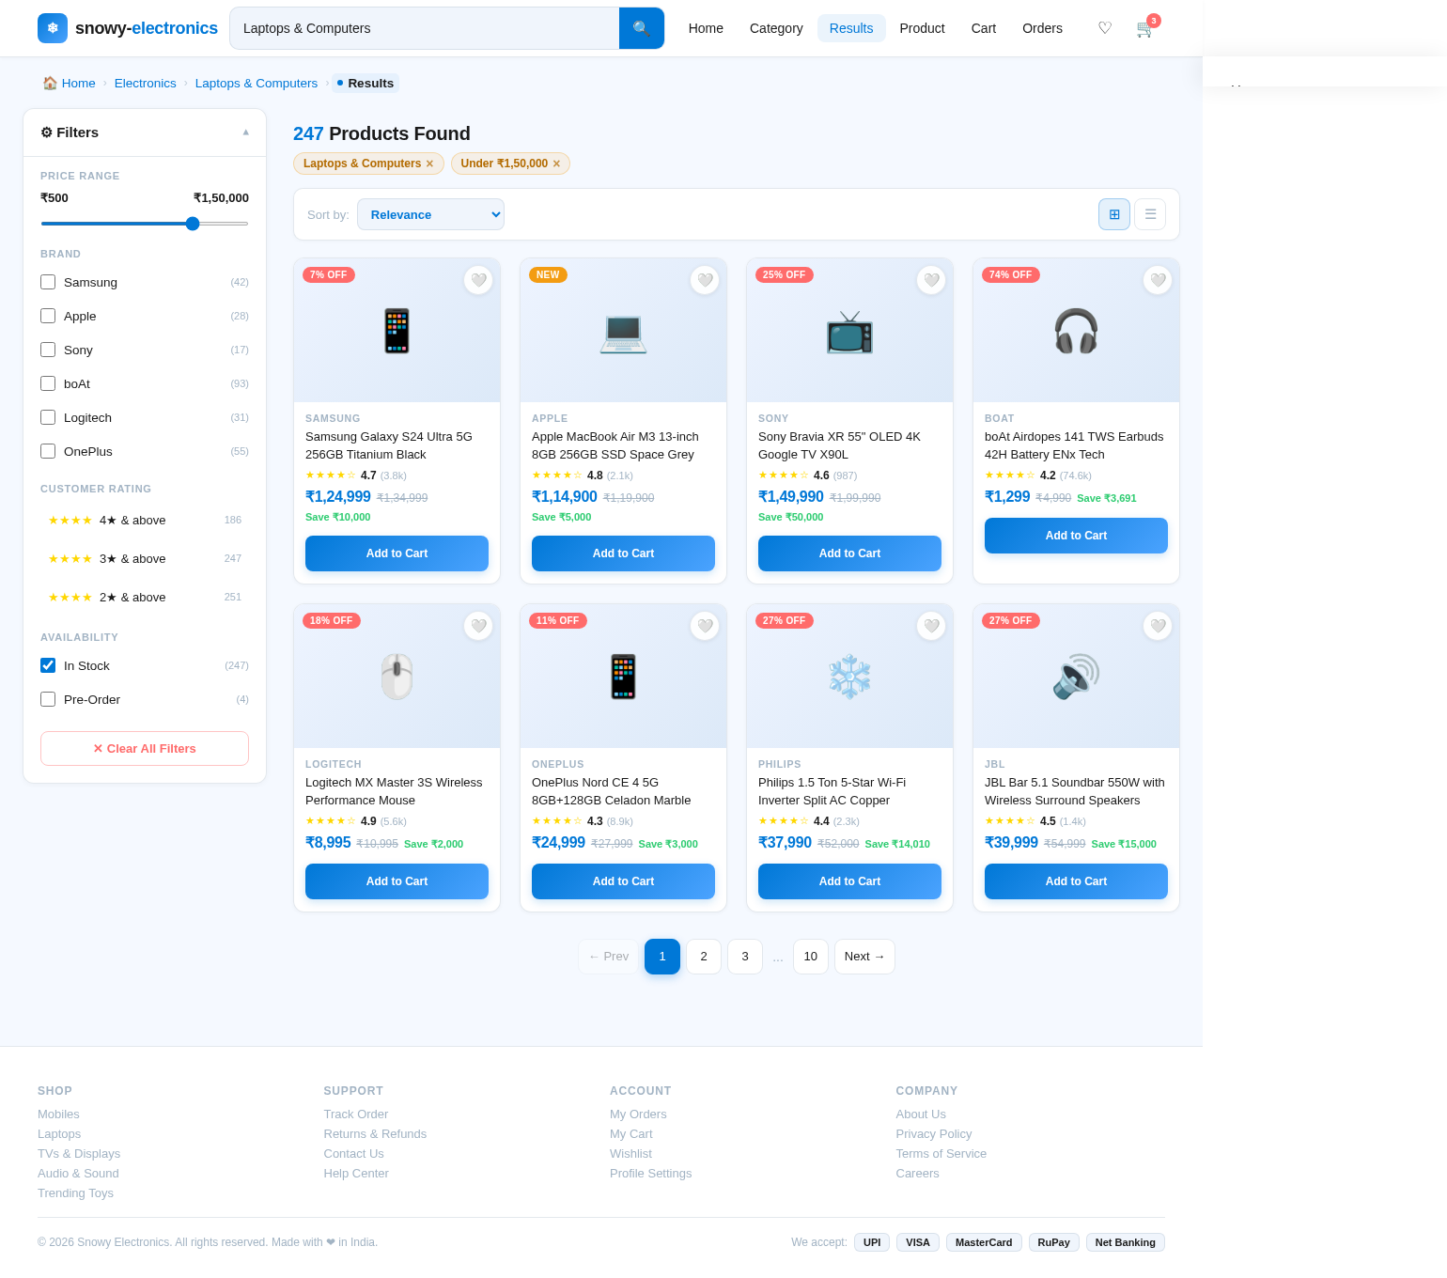1447x1278 pixels.
Task: Check the Logitech brand checkbox
Action: 48,417
